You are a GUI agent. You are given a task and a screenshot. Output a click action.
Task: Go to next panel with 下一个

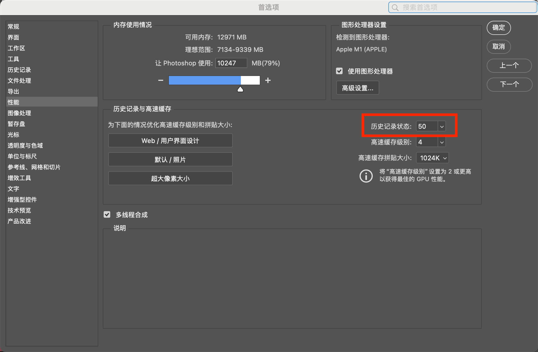pyautogui.click(x=509, y=84)
